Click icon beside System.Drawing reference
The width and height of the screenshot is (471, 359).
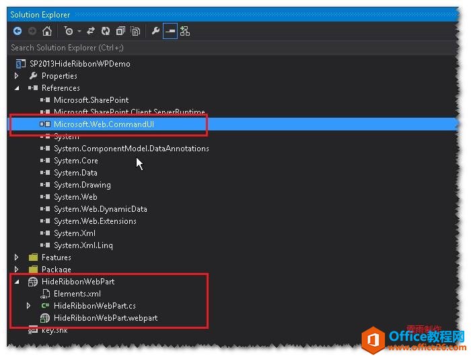tap(45, 185)
